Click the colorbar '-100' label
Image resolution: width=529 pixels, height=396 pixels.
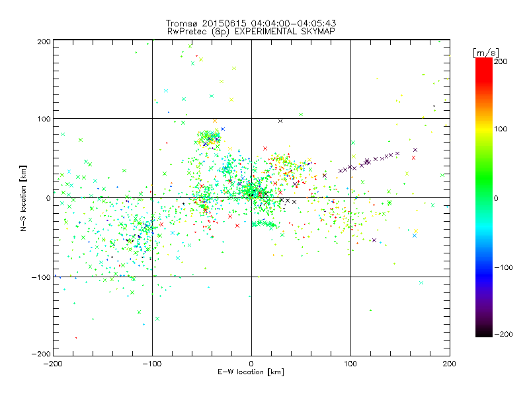click(503, 267)
